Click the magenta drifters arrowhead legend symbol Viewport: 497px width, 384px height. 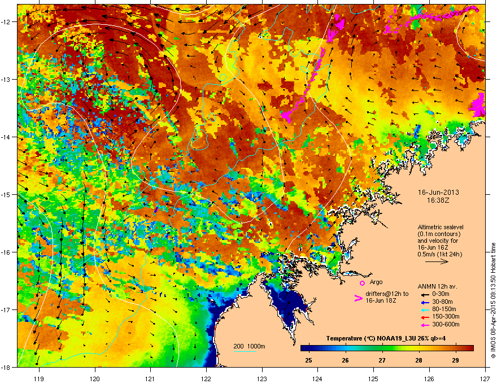[358, 298]
